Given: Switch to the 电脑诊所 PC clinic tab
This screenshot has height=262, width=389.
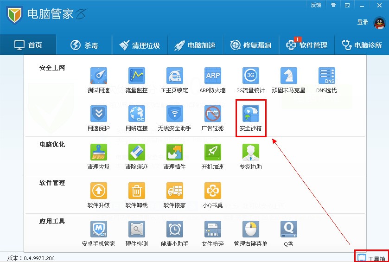Looking at the screenshot, I should 362,45.
